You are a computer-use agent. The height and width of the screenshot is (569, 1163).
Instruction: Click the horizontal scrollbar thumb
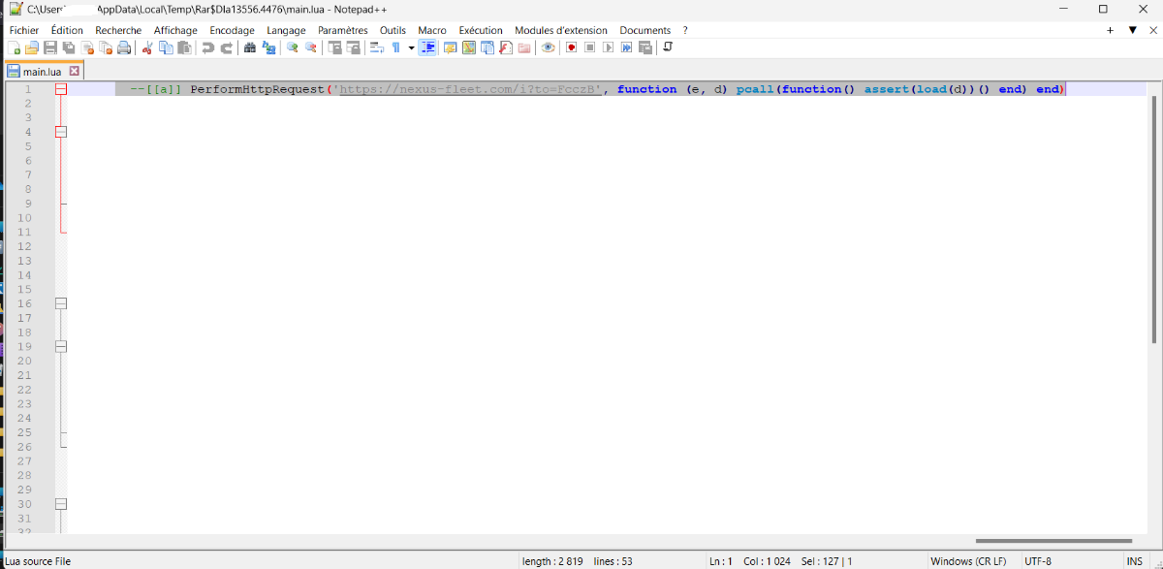tap(1053, 541)
